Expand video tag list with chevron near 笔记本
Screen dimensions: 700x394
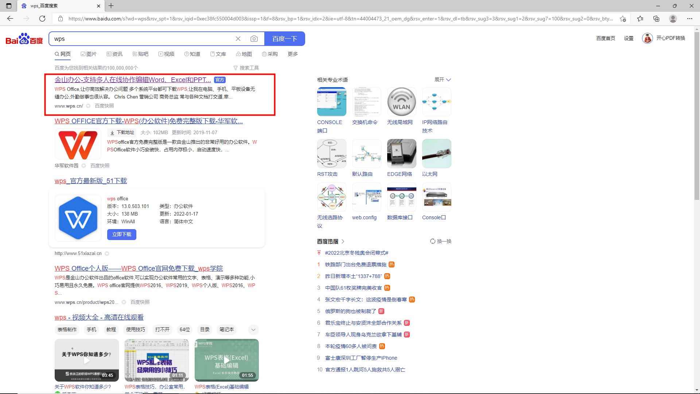pyautogui.click(x=253, y=329)
